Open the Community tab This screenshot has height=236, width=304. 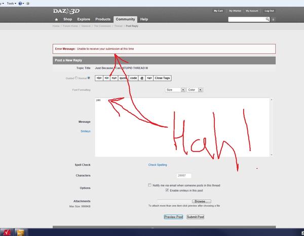pyautogui.click(x=125, y=19)
